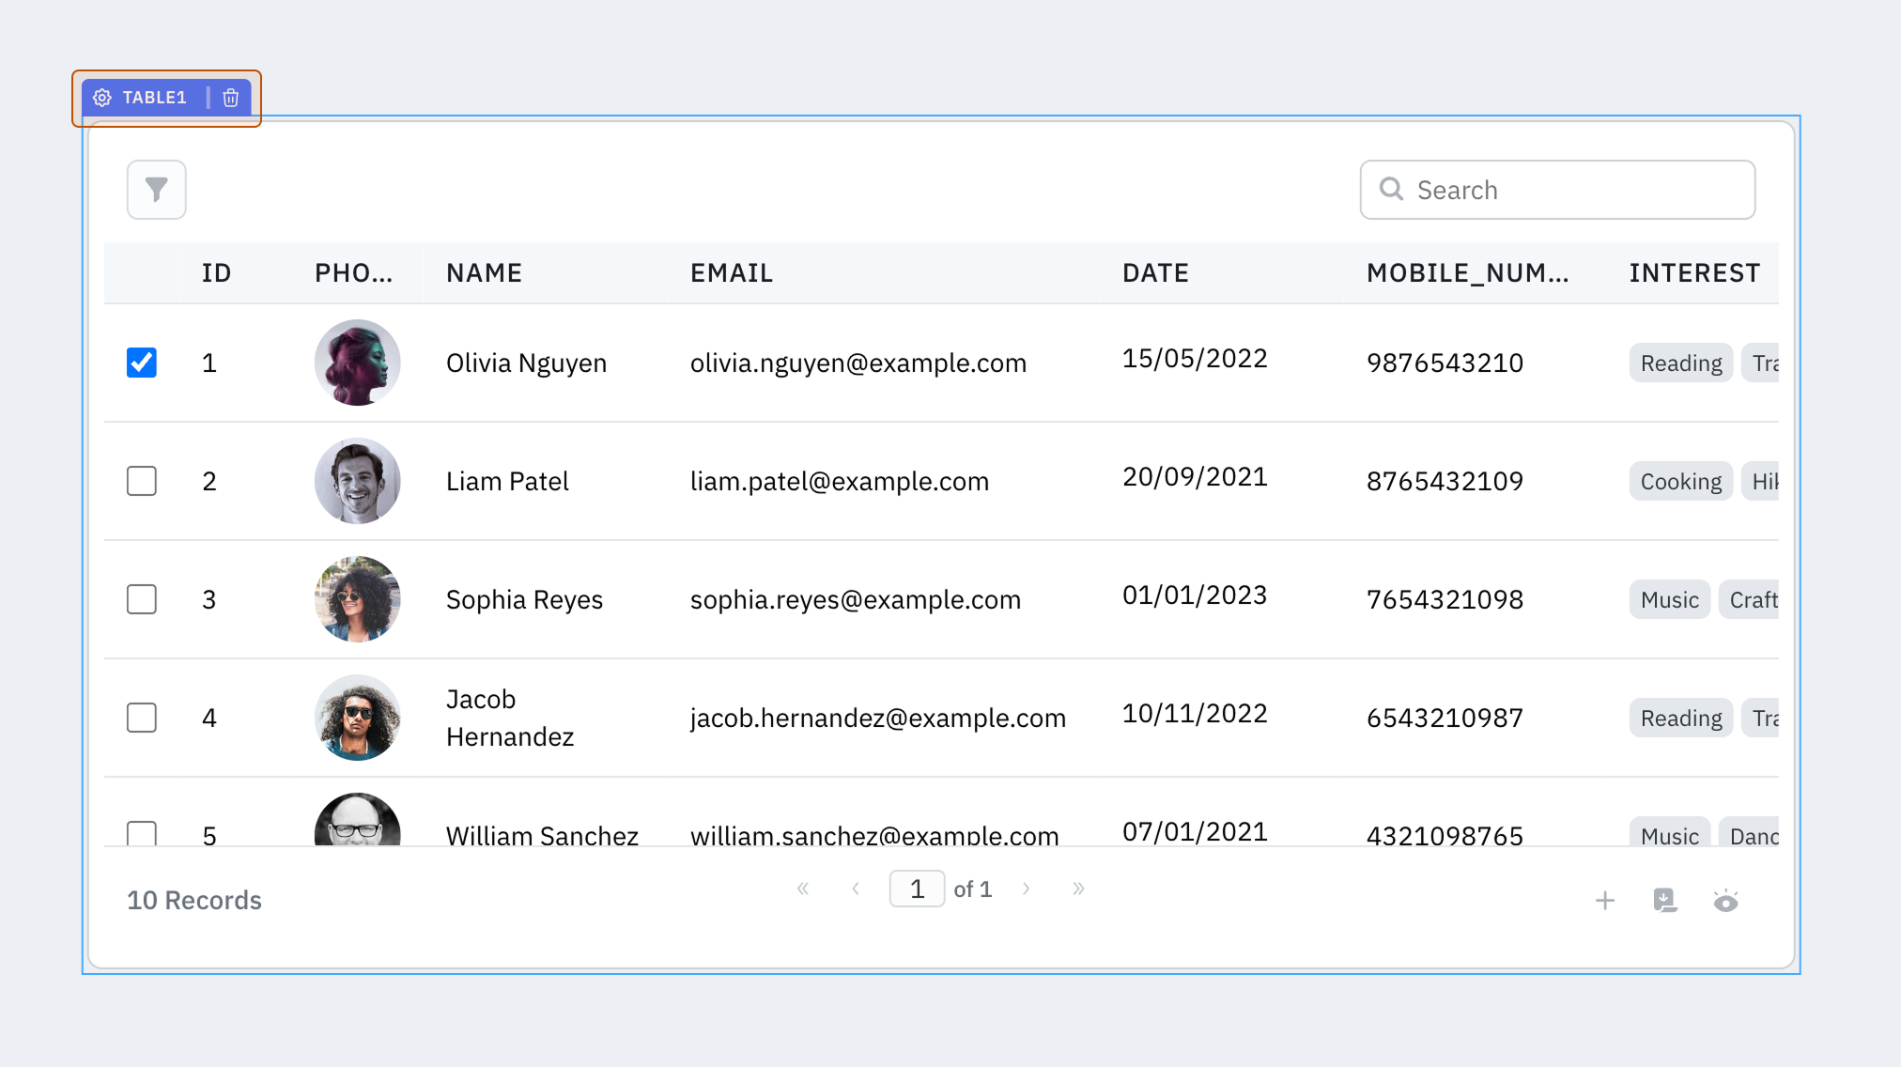Click the Cooking interest tag
This screenshot has height=1067, width=1901.
1680,482
